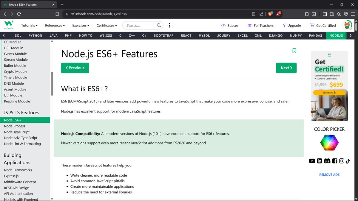This screenshot has height=201, width=358.
Task: Open the browser hamburger menu
Action: (x=353, y=14)
